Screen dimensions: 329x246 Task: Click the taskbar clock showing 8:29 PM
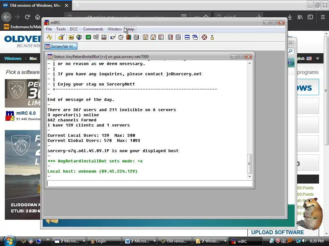point(316,241)
